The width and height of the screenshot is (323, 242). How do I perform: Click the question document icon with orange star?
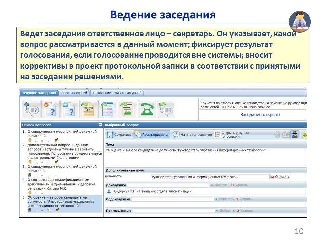coord(50,109)
